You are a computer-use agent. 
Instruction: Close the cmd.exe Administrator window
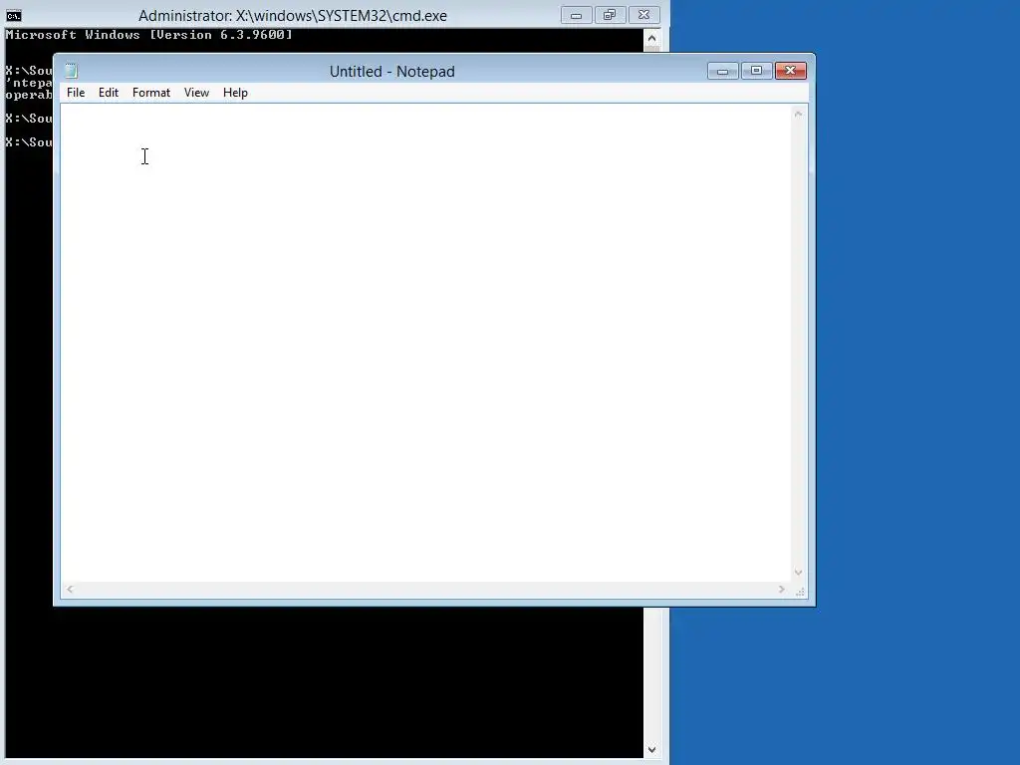point(643,15)
